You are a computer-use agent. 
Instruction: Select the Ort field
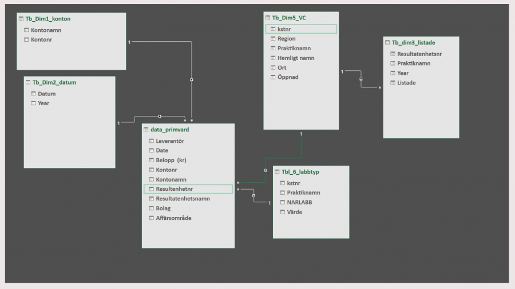pyautogui.click(x=282, y=68)
